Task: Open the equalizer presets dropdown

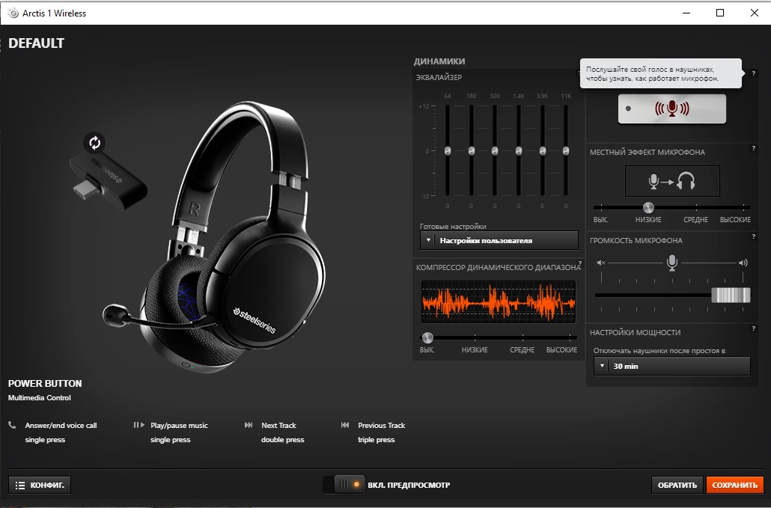Action: click(499, 241)
